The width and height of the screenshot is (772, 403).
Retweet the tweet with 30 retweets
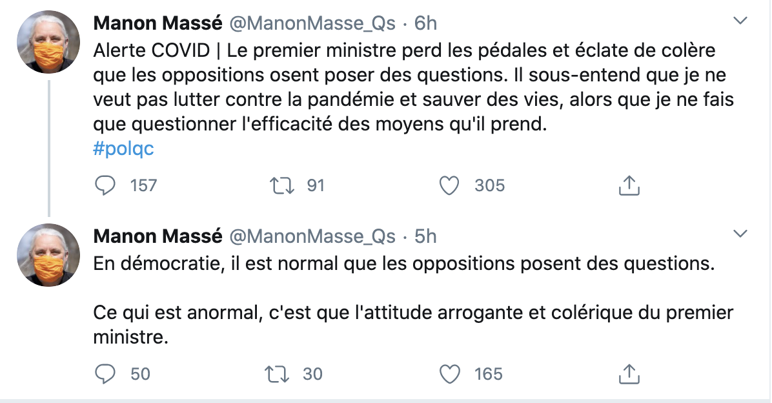point(277,374)
